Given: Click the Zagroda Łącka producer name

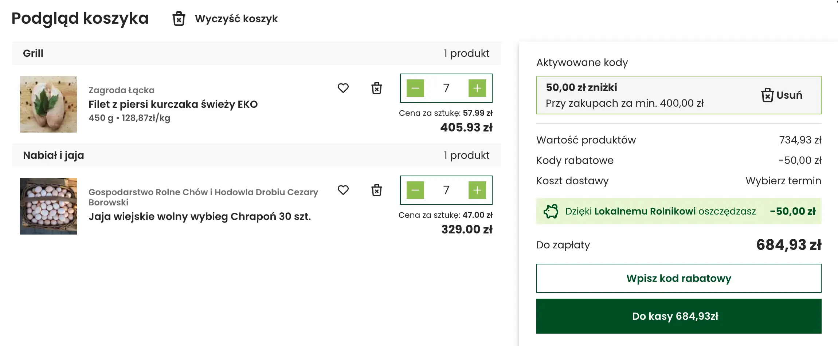Looking at the screenshot, I should coord(121,90).
